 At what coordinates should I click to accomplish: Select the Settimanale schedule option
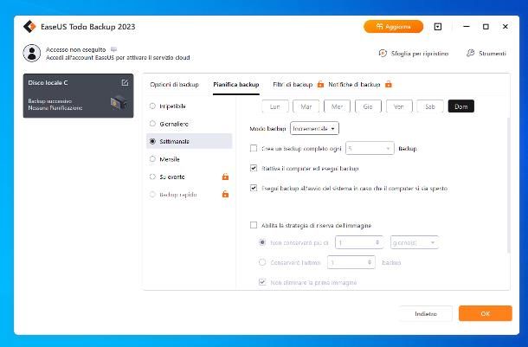pos(152,141)
